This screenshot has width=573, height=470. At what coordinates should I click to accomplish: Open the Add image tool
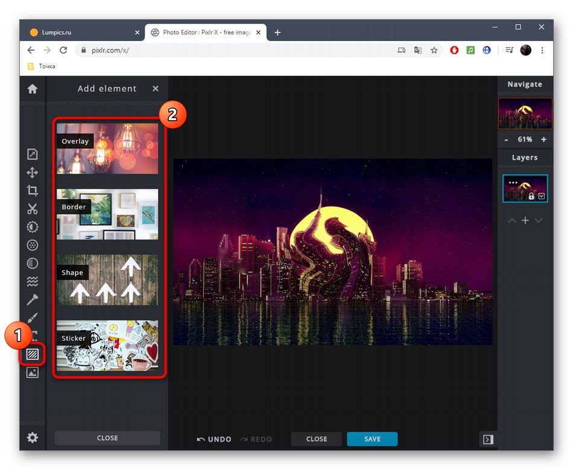tap(32, 372)
